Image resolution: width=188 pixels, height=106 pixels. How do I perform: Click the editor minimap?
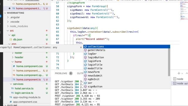tap(184, 11)
